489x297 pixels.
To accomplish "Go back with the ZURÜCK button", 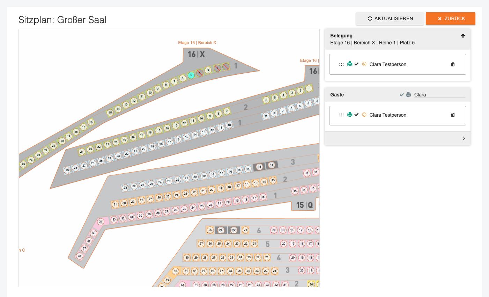I will point(451,19).
